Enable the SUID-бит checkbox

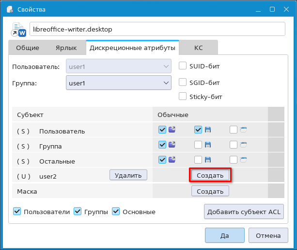pos(183,66)
